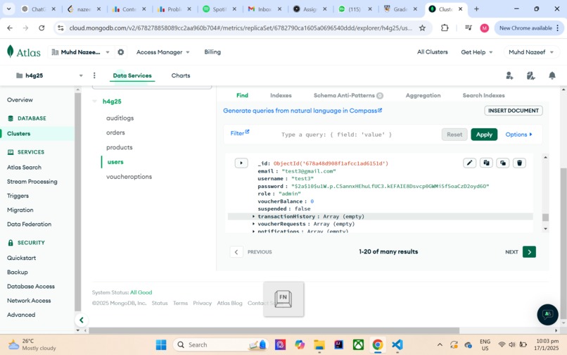Open the notifications bell icon
The height and width of the screenshot is (355, 567).
tap(552, 75)
